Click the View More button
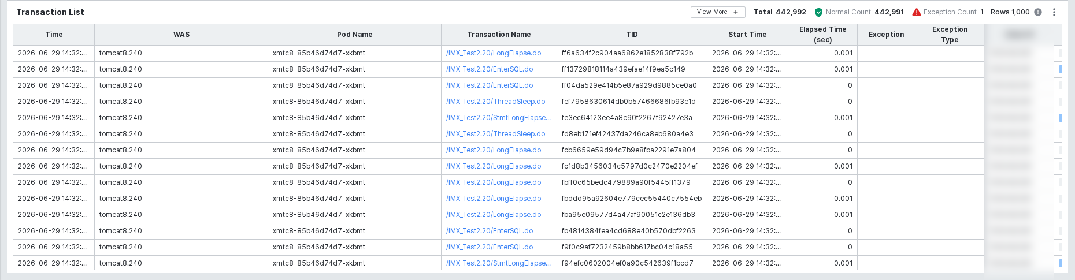The height and width of the screenshot is (280, 1075). click(x=718, y=12)
